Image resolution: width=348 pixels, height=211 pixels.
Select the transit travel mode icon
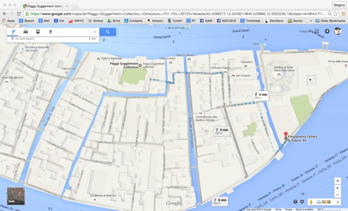[38, 32]
